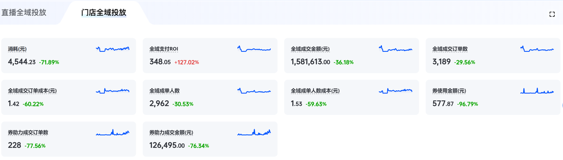Click the -29.56% change figure
Viewport: 563px width, 160px height.
point(465,62)
